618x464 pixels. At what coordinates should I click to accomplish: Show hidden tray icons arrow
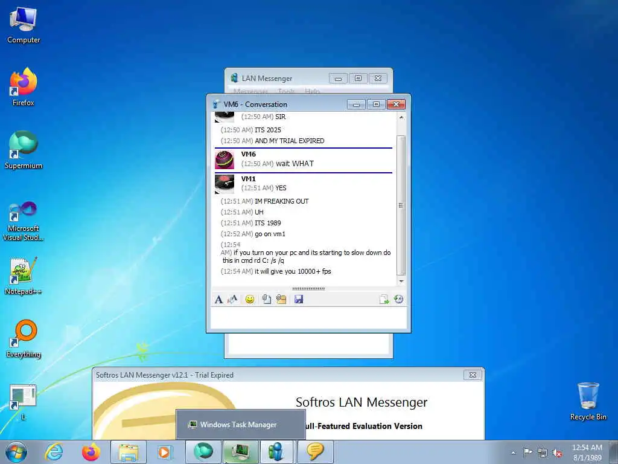[513, 453]
